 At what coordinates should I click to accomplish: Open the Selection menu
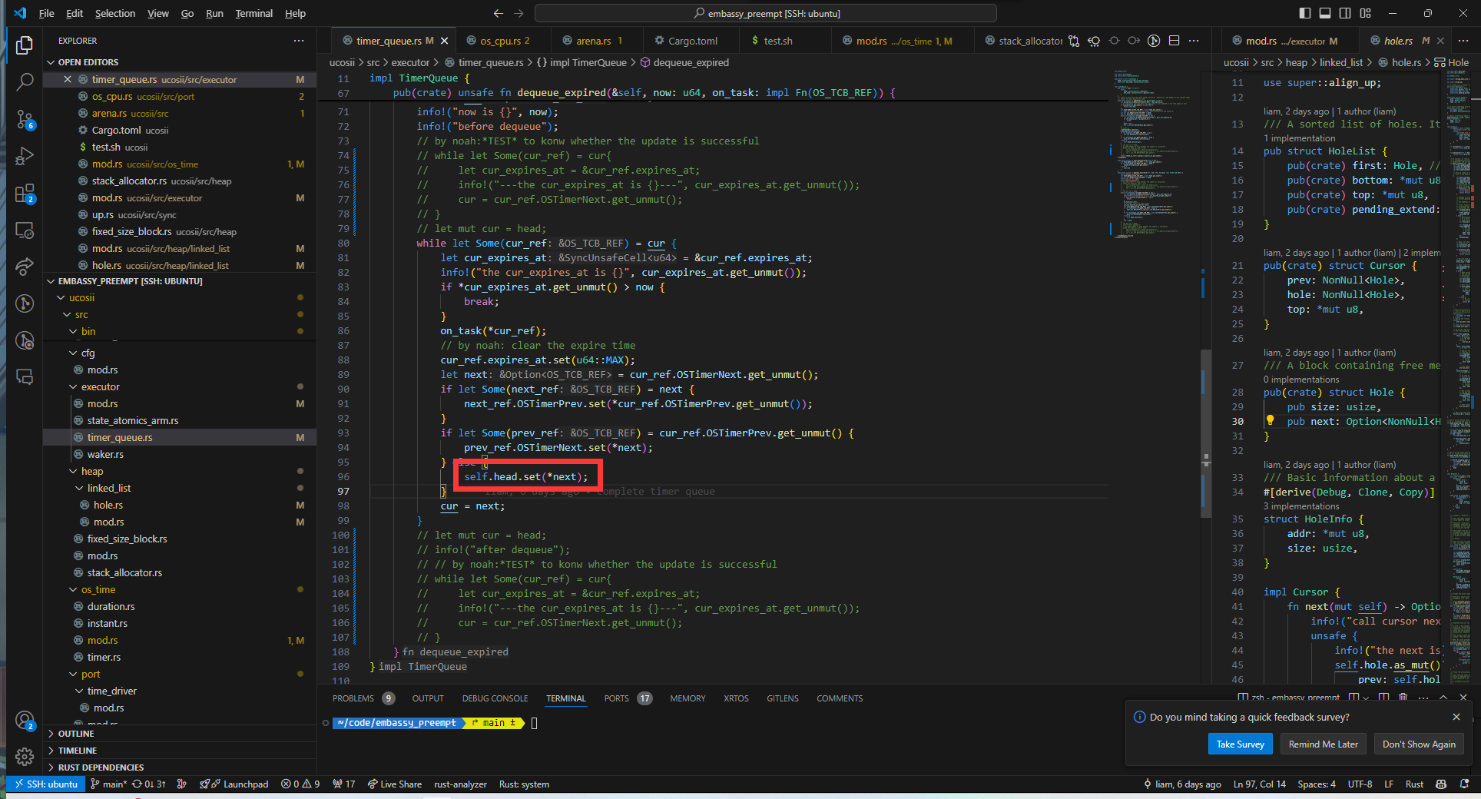pyautogui.click(x=115, y=13)
